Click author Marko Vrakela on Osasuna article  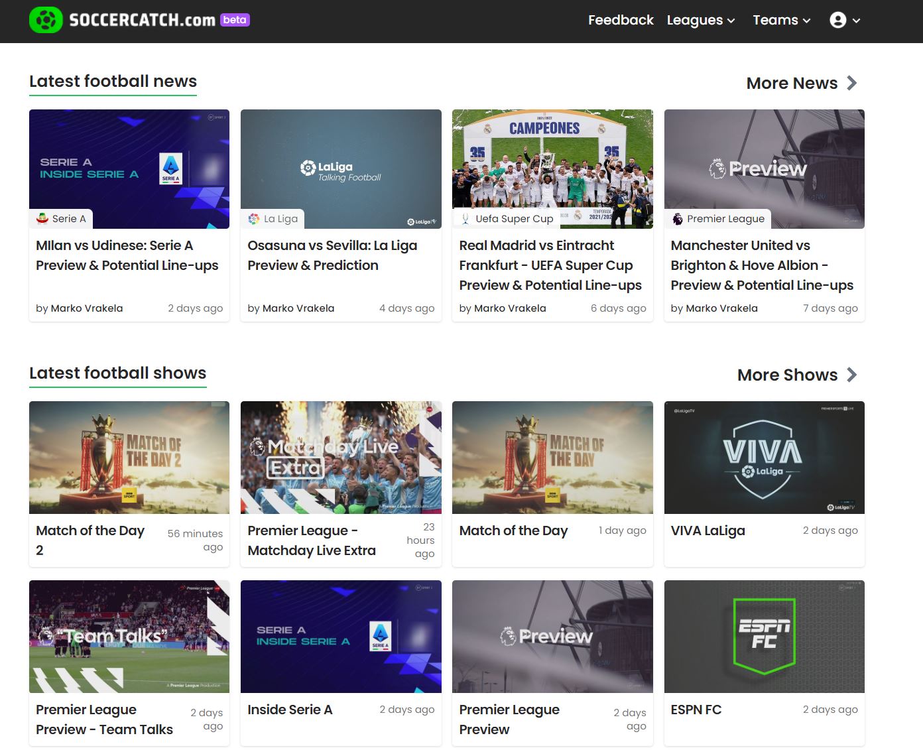[298, 308]
